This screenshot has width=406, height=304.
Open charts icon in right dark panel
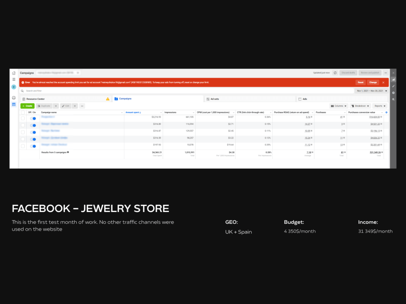(x=393, y=79)
